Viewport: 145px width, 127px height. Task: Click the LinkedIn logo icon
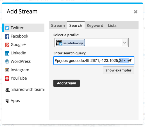coord(7,53)
